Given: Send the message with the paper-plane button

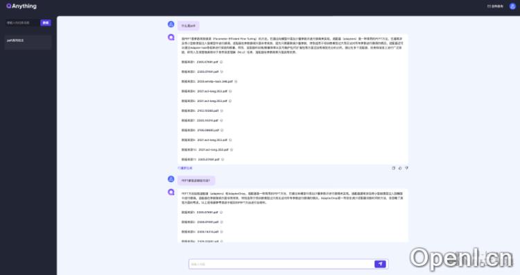Looking at the screenshot, I should coord(380,264).
